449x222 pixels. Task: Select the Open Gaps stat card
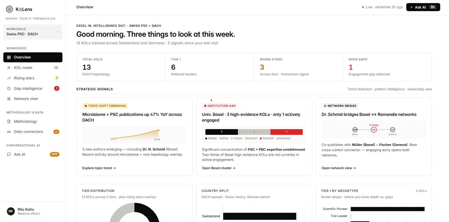coord(387,67)
